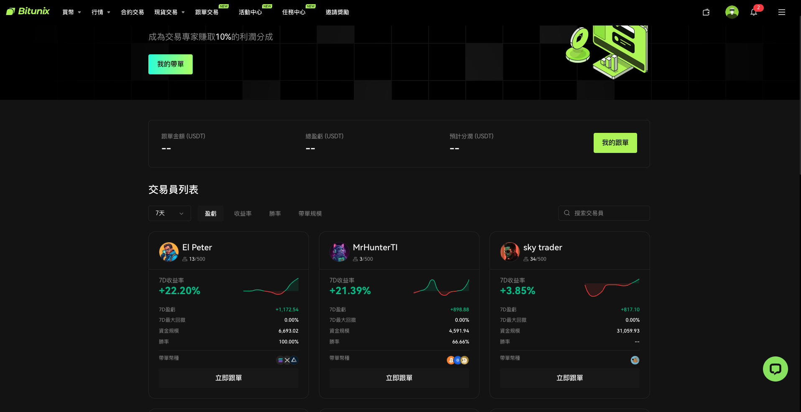Open 合約交易 in the navigation bar
The height and width of the screenshot is (412, 801).
pos(132,12)
